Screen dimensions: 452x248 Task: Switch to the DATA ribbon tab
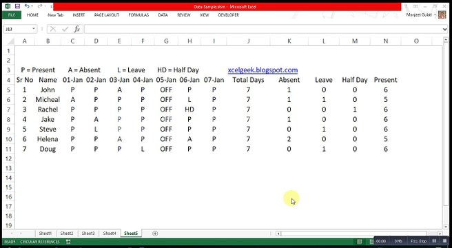163,15
